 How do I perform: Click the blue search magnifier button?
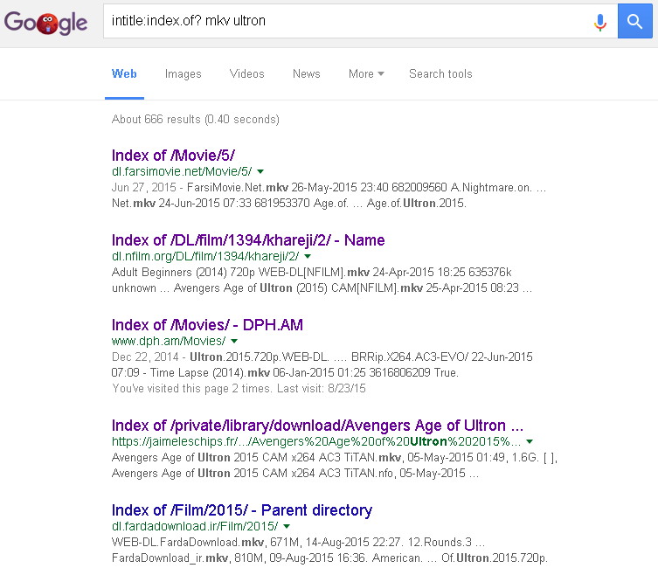tap(635, 21)
